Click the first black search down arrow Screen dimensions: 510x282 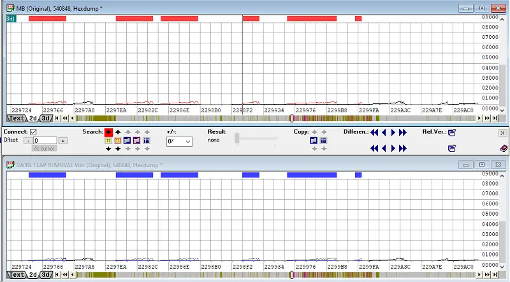coord(108,149)
